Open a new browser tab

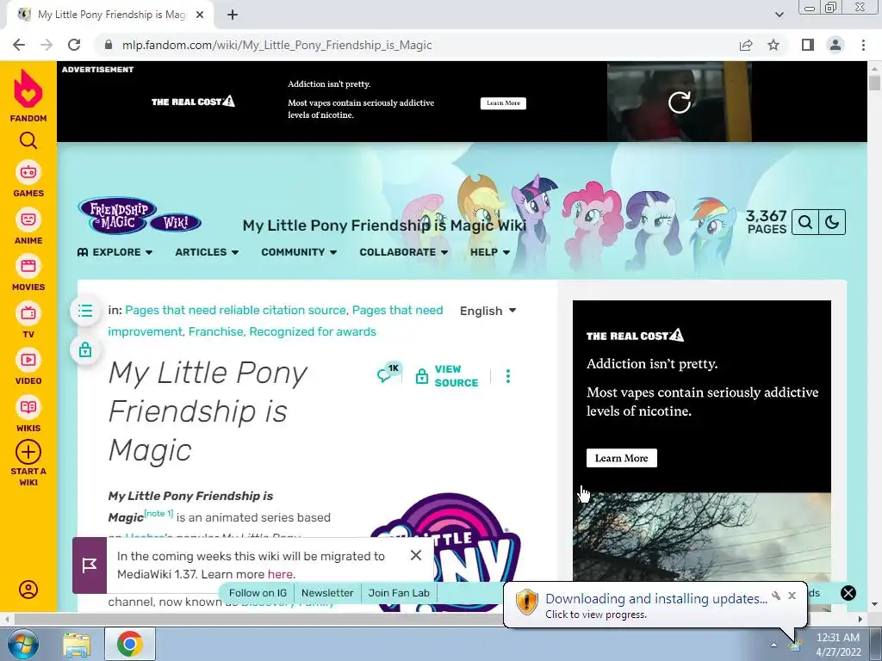233,15
